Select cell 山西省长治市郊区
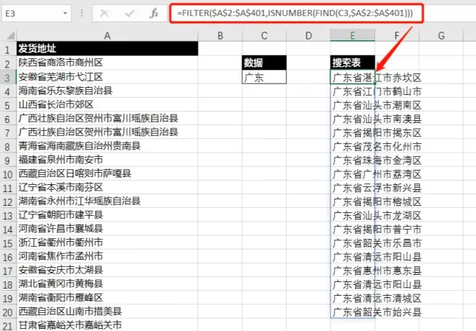The width and height of the screenshot is (476, 331). (x=107, y=104)
